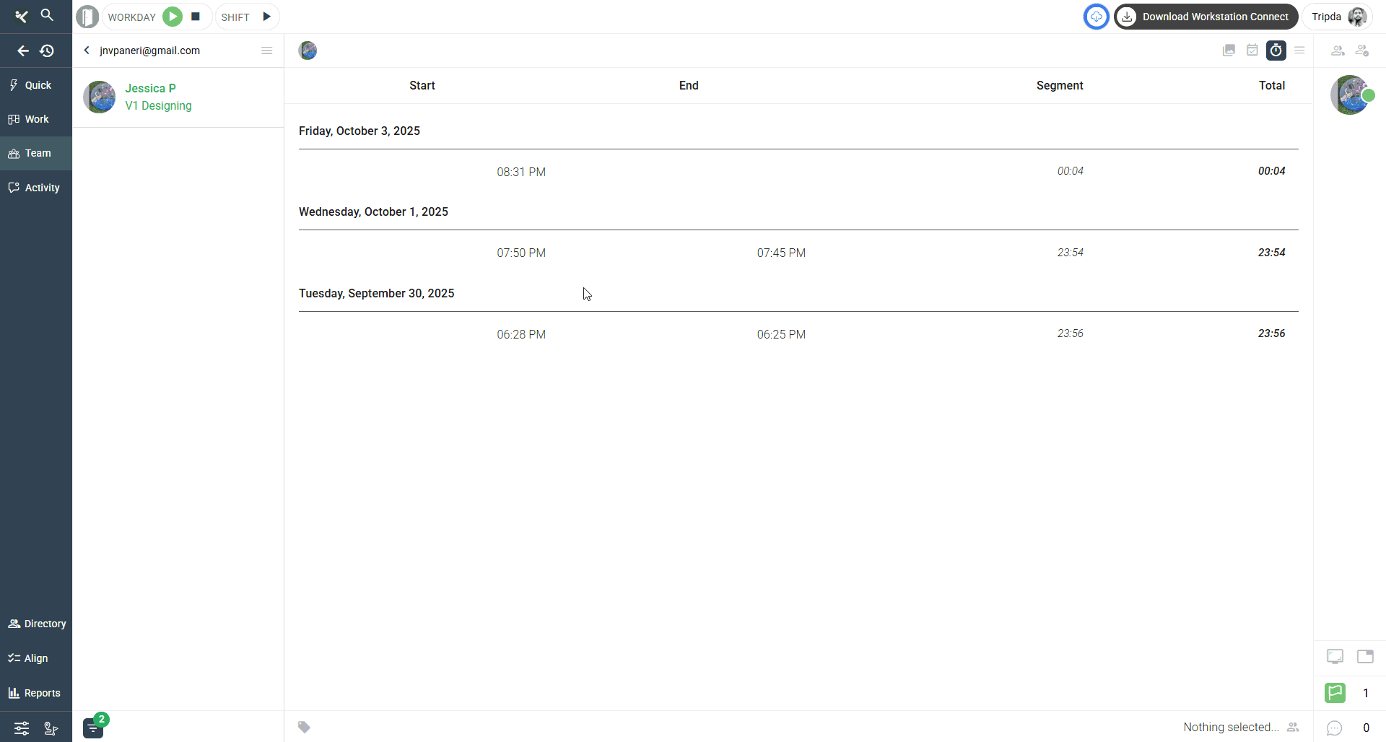Select the stopwatch timer view icon
1386x742 pixels.
1276,50
